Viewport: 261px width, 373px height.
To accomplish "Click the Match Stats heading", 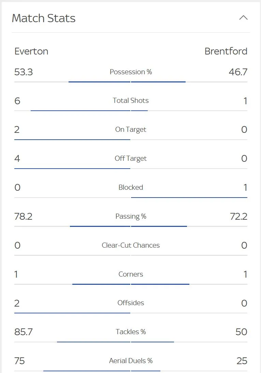I will click(x=44, y=18).
